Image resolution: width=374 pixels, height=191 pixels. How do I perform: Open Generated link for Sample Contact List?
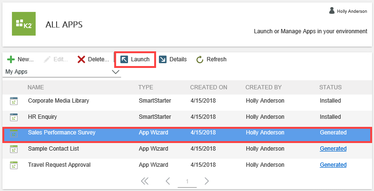(333, 149)
